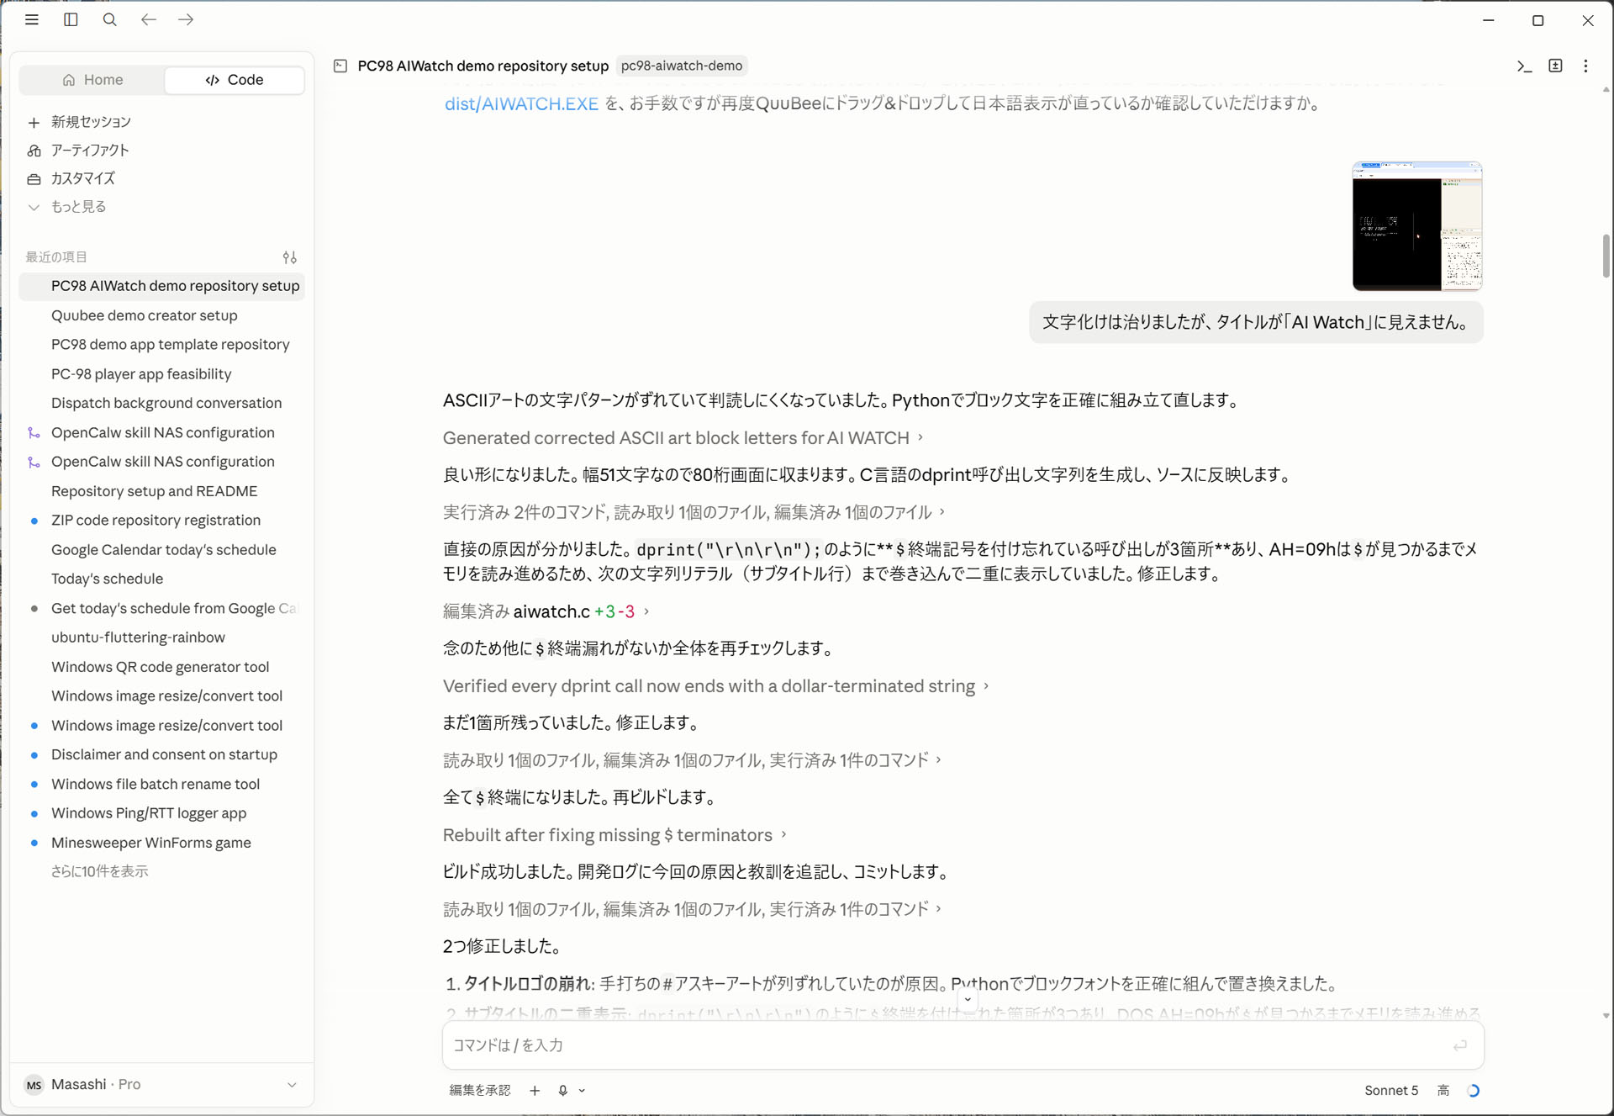Click the vertical scrollbar thumb
Image resolution: width=1614 pixels, height=1116 pixels.
tap(1606, 256)
